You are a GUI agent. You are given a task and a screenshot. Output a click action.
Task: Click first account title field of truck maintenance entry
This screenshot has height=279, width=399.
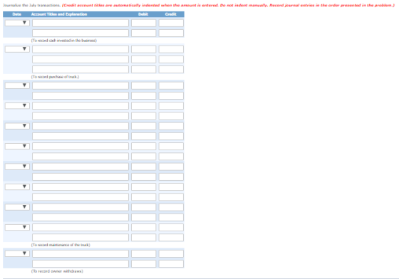[81, 228]
